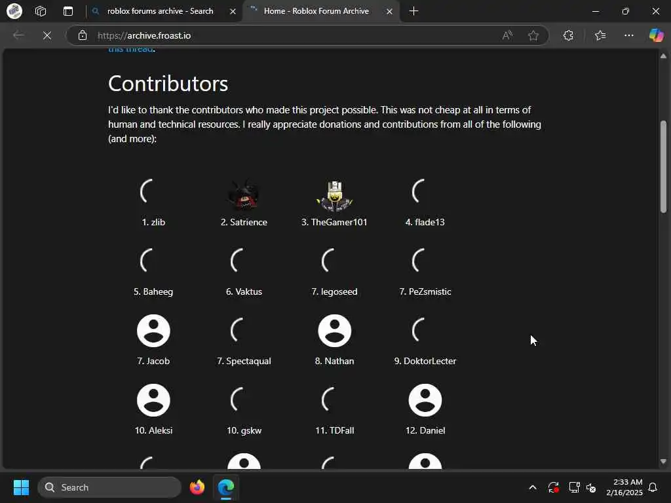
Task: Open Firefox from the taskbar
Action: coord(197,487)
